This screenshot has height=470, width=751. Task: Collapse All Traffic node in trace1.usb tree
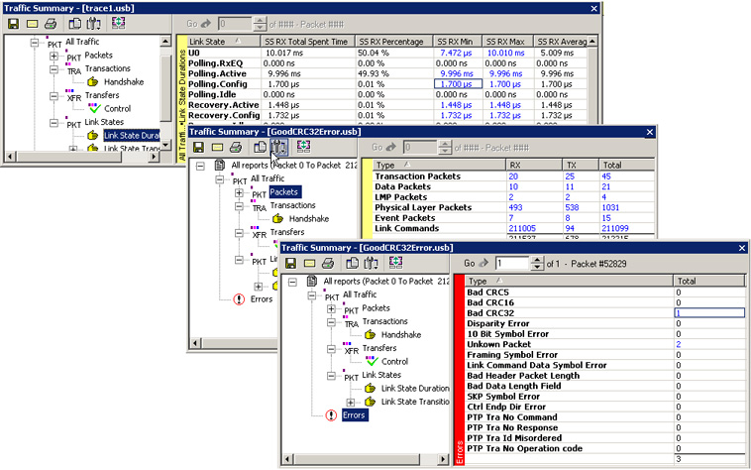(34, 44)
